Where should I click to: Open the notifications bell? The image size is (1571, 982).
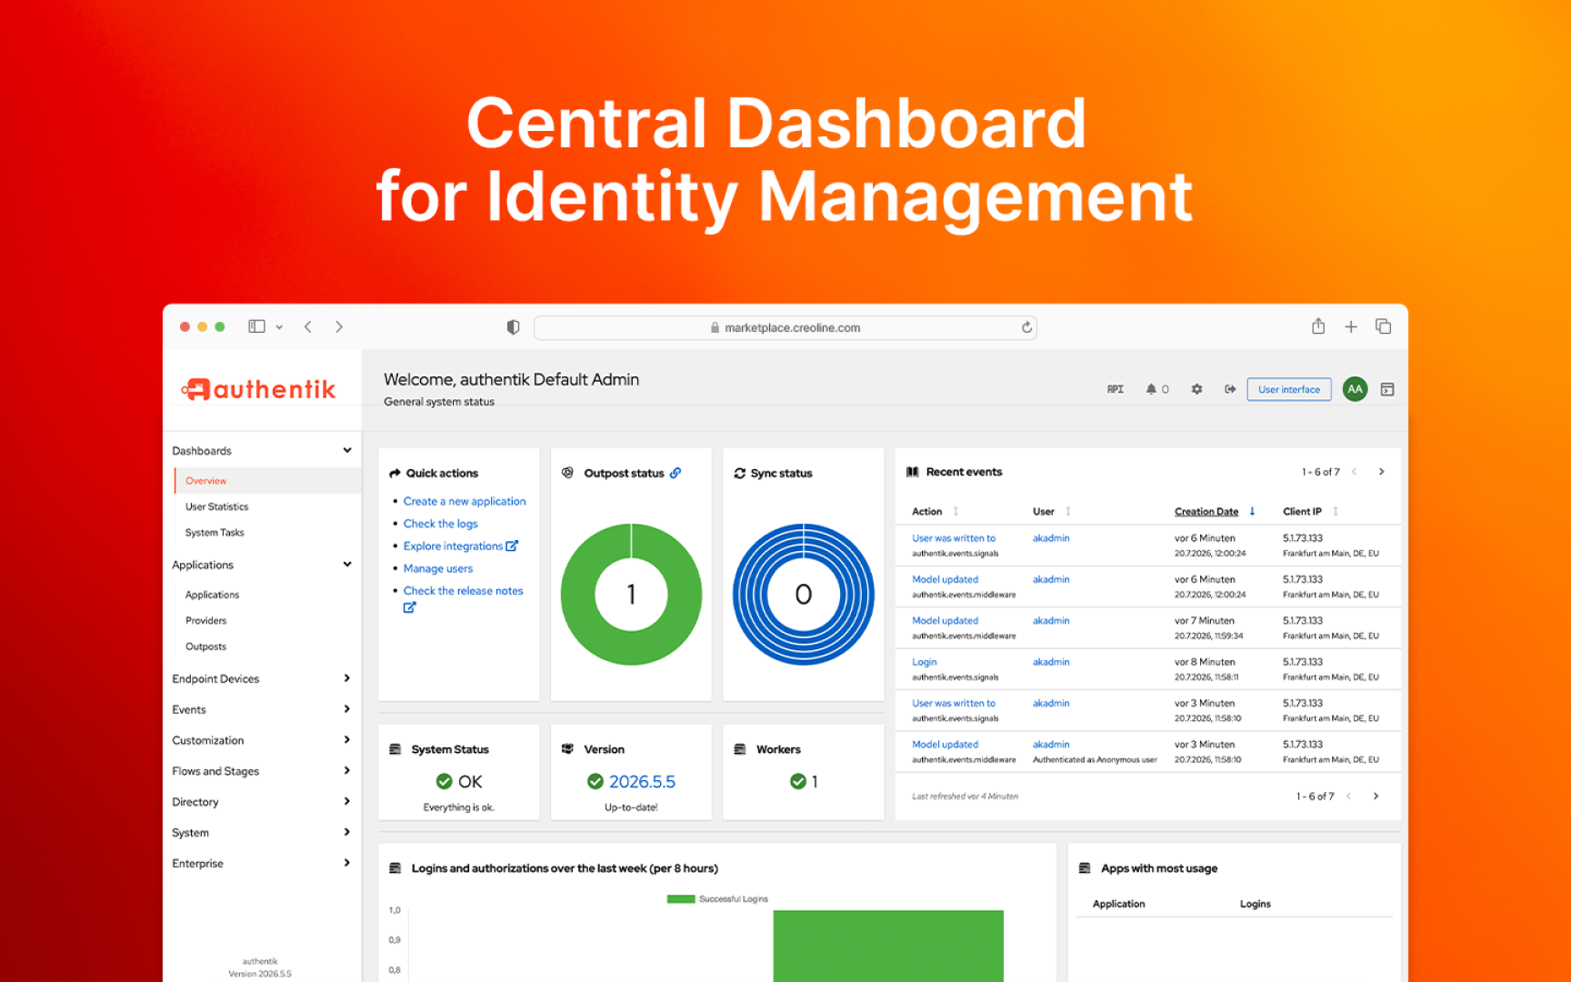(1151, 389)
